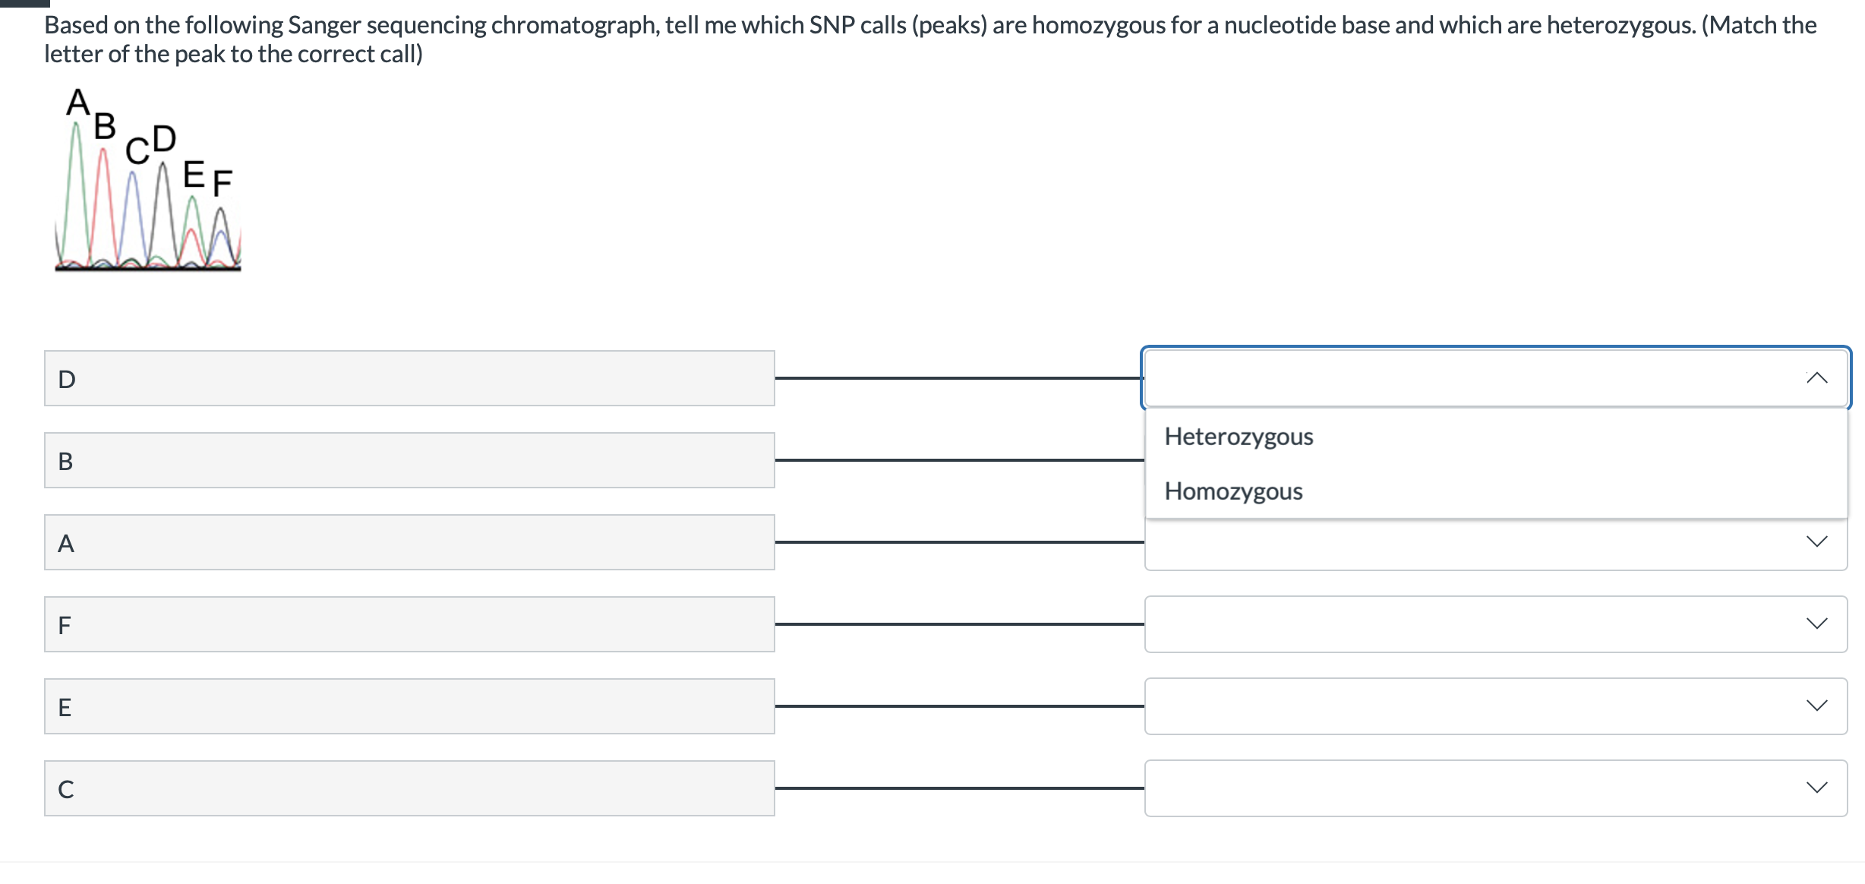Select Homozygous from the open dropdown
This screenshot has width=1865, height=884.
point(1233,491)
